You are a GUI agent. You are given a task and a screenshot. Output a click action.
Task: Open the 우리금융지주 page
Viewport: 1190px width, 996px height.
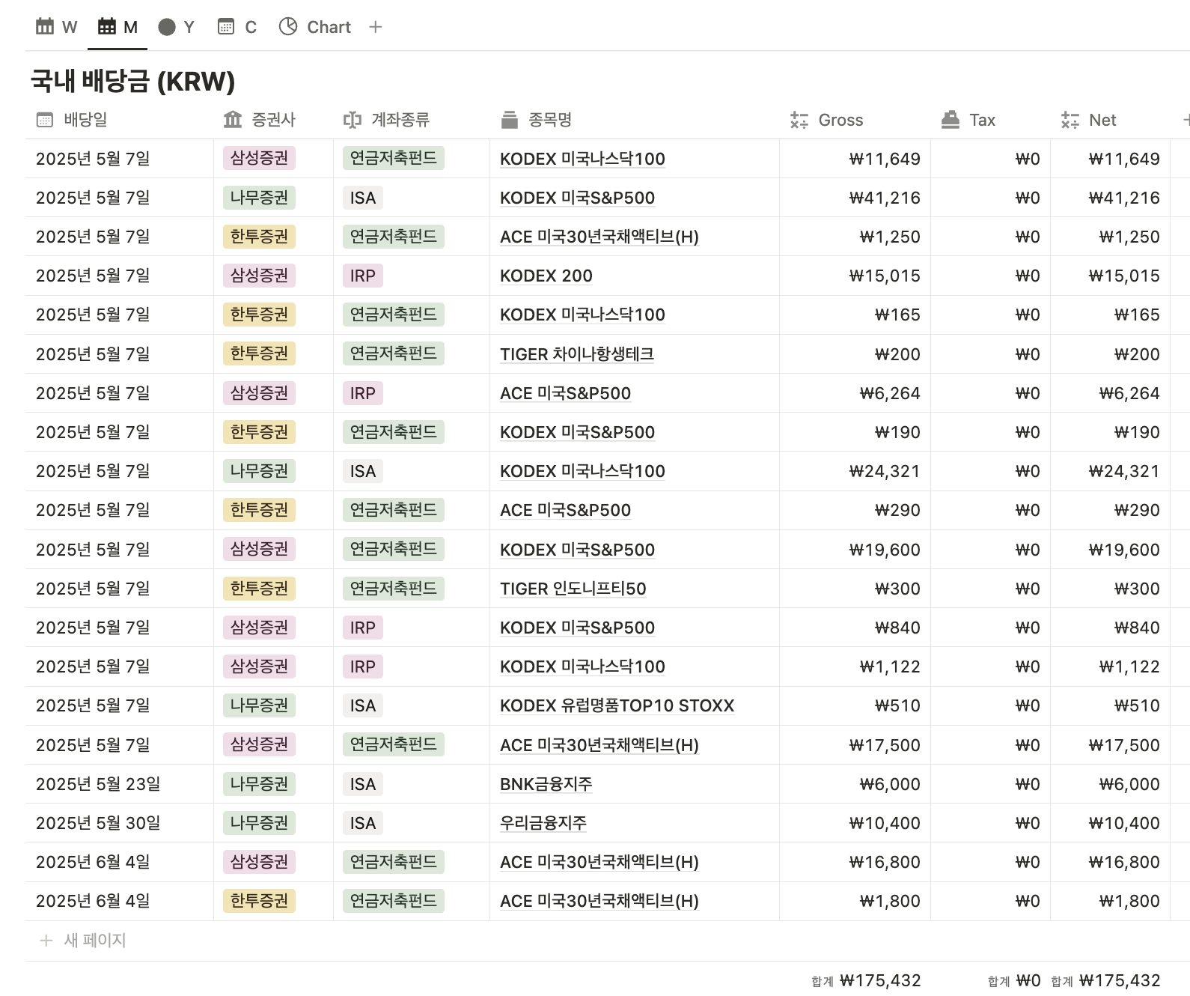click(543, 823)
